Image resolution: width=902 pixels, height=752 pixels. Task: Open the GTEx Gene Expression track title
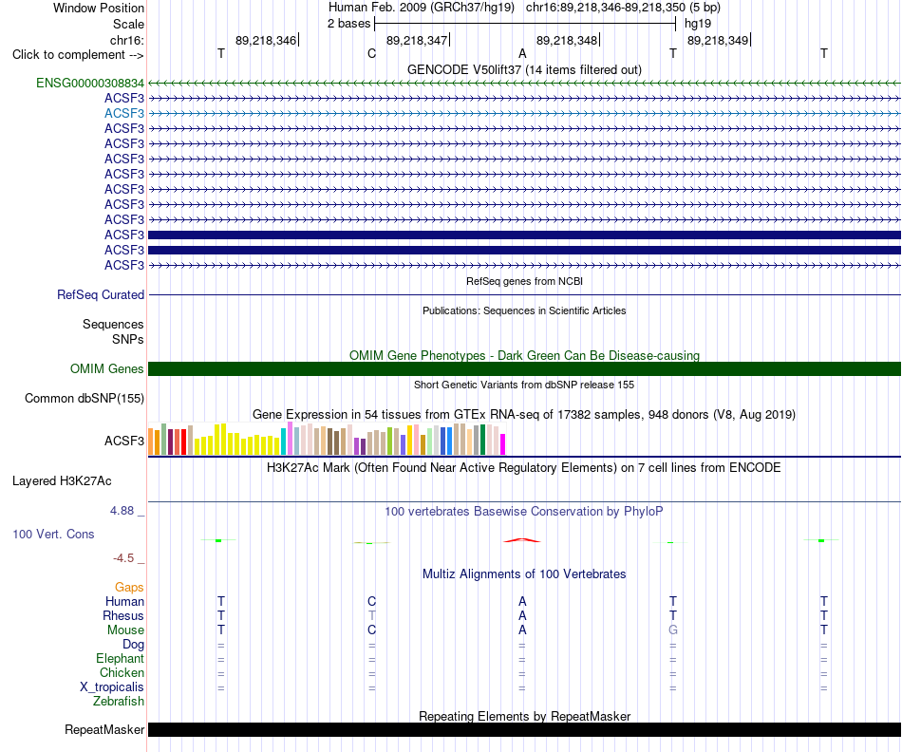coord(524,414)
